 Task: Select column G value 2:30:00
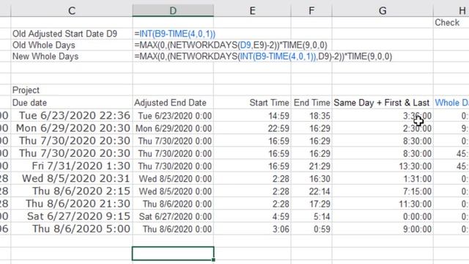[417, 128]
